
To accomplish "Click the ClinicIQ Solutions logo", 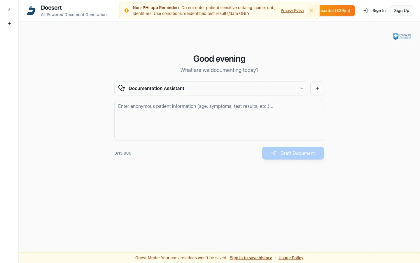I will (x=402, y=36).
